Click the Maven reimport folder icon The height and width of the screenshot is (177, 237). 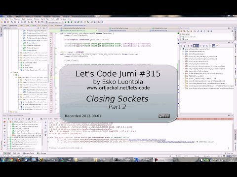click(x=181, y=31)
